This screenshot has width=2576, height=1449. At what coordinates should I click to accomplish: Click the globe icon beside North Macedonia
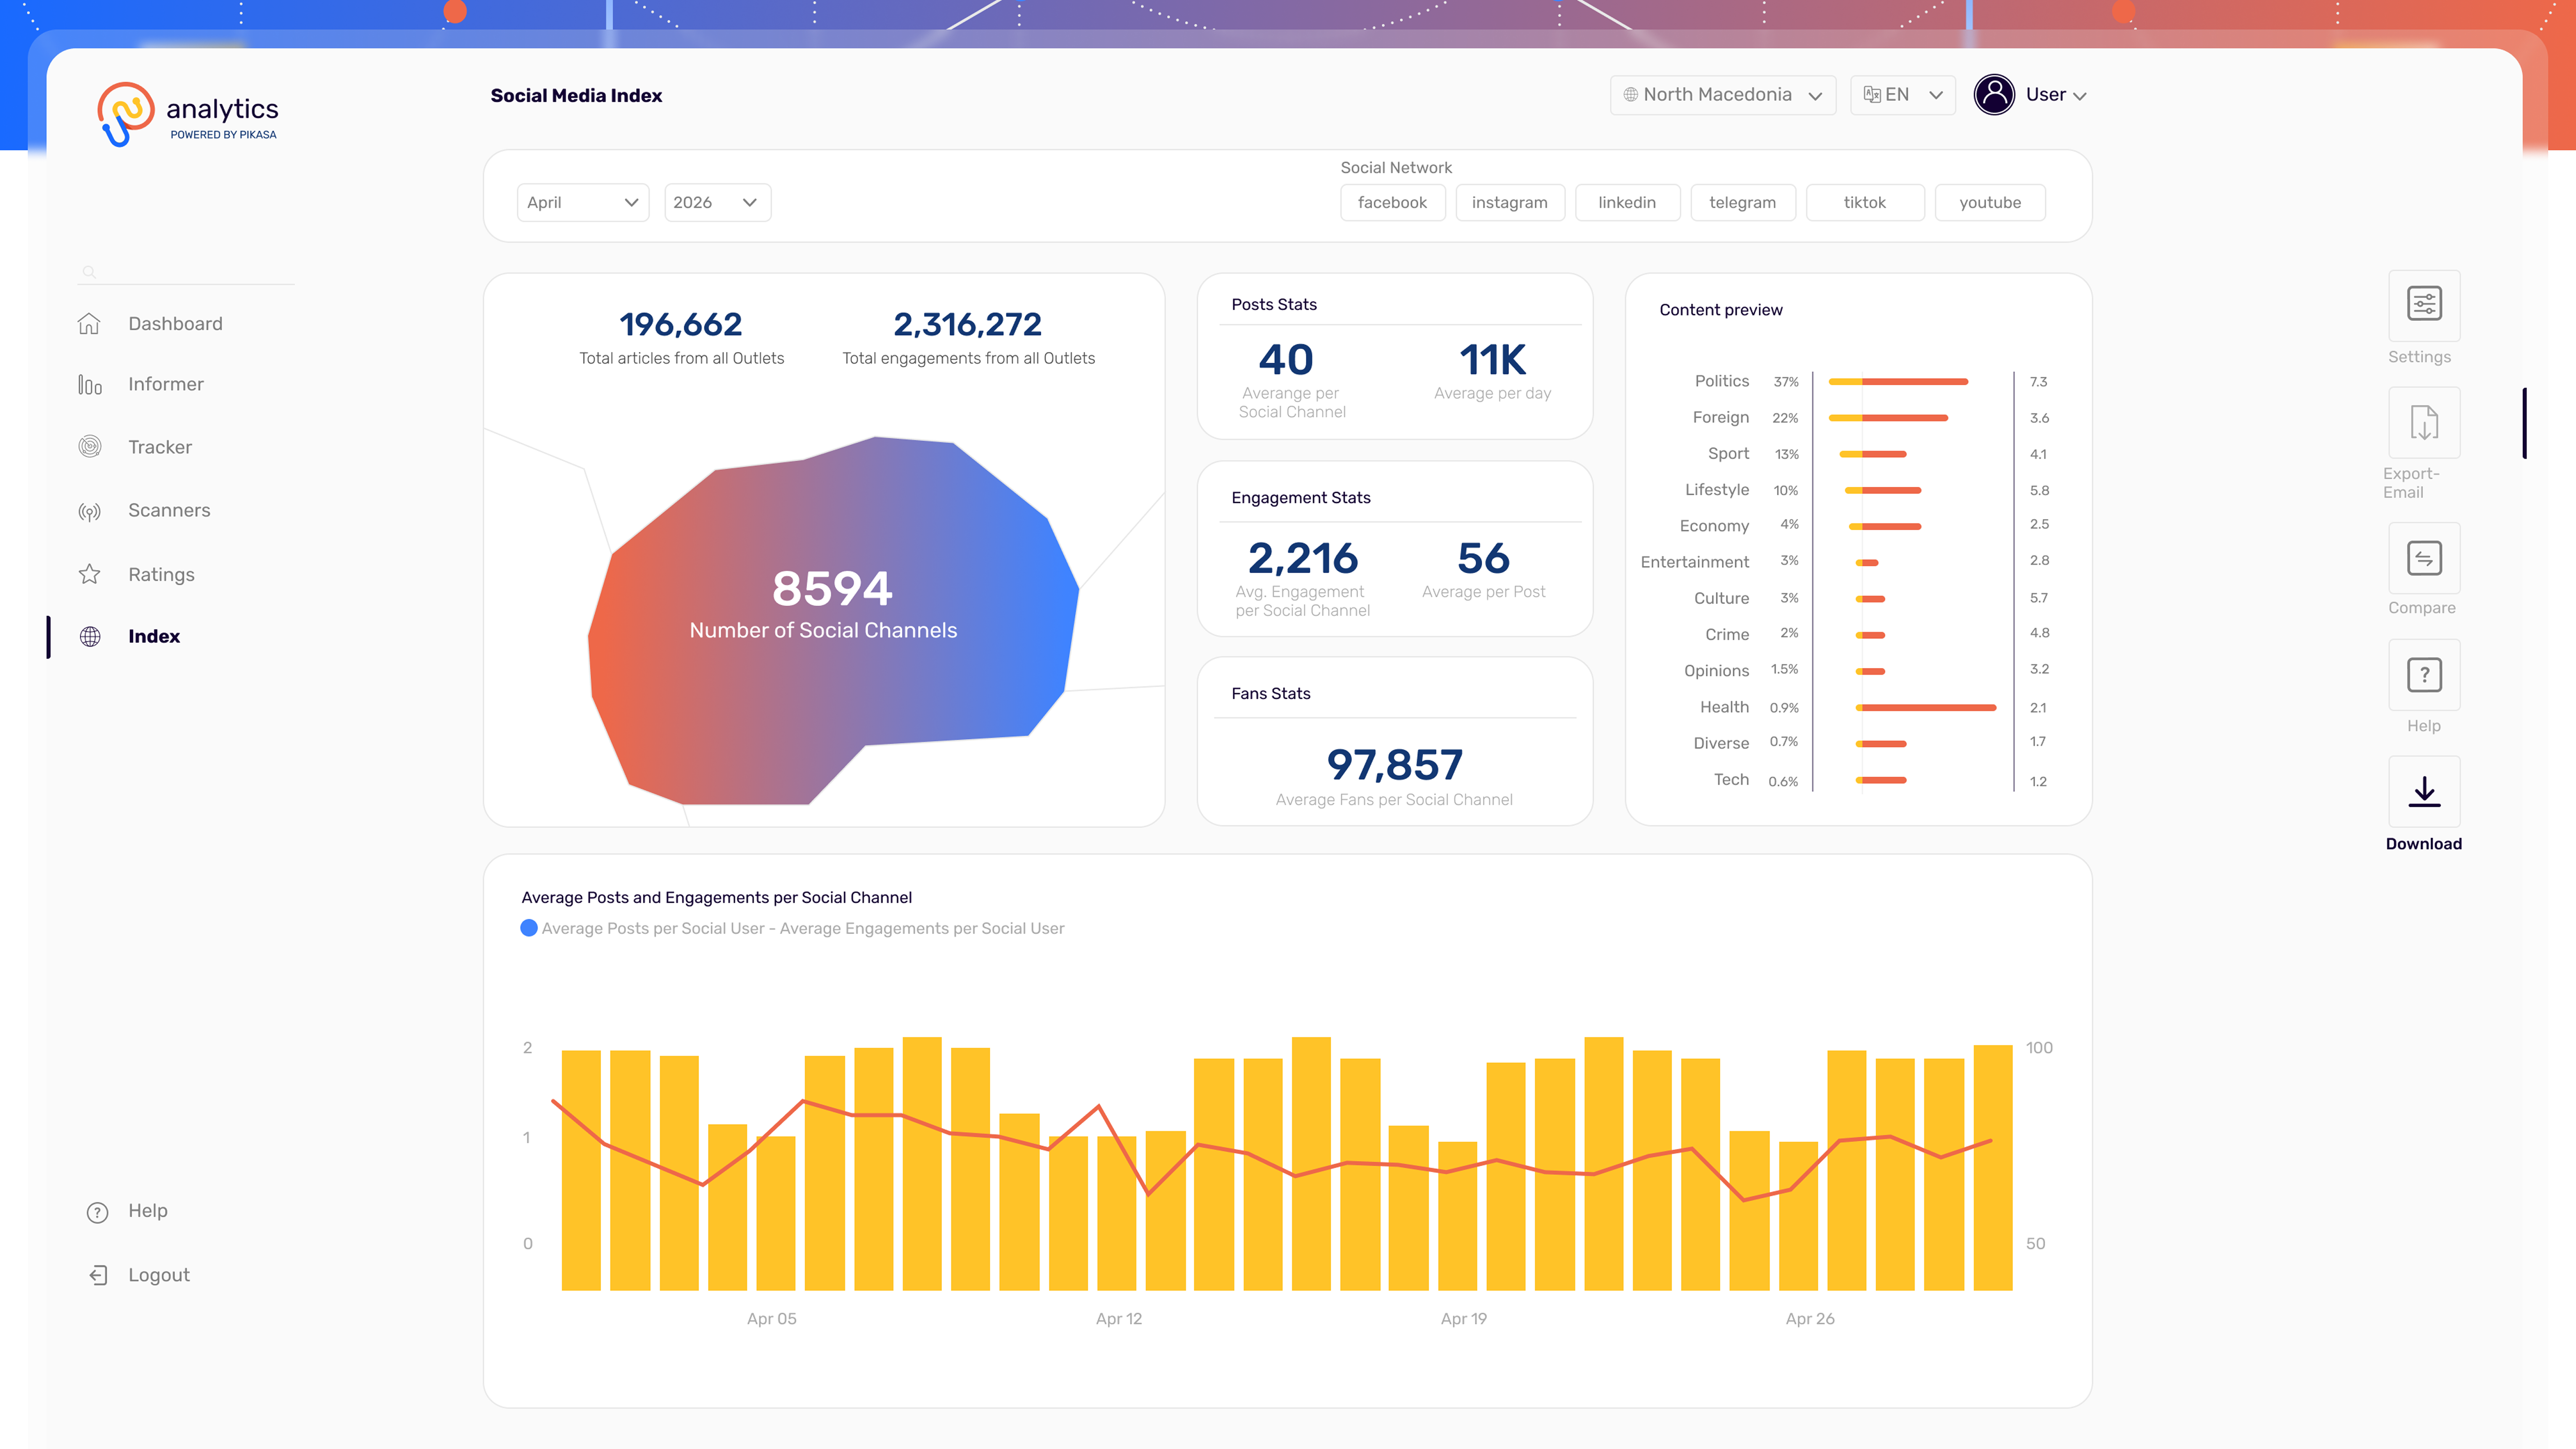(x=1630, y=95)
